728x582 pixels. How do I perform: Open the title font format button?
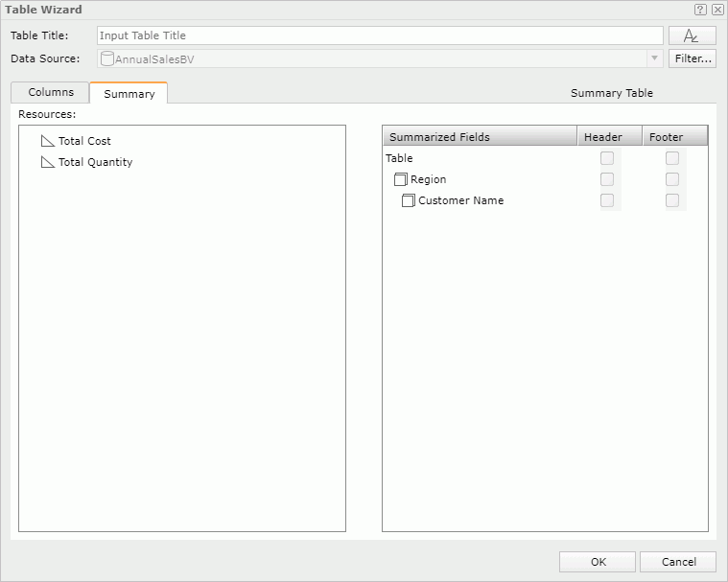[692, 35]
